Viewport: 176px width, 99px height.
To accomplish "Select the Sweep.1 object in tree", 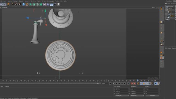I will pos(172,16).
